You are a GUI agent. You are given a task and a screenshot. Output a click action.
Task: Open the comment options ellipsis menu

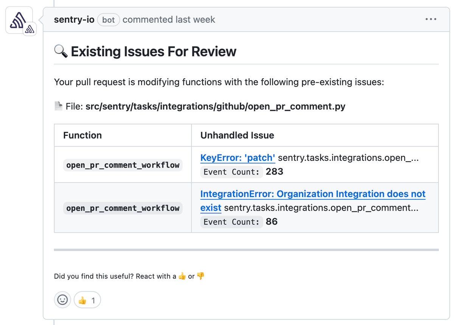click(x=431, y=19)
